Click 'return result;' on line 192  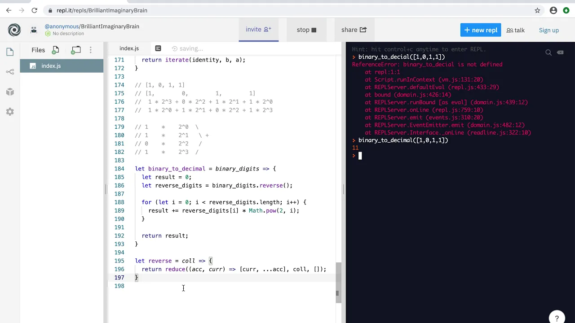(165, 236)
